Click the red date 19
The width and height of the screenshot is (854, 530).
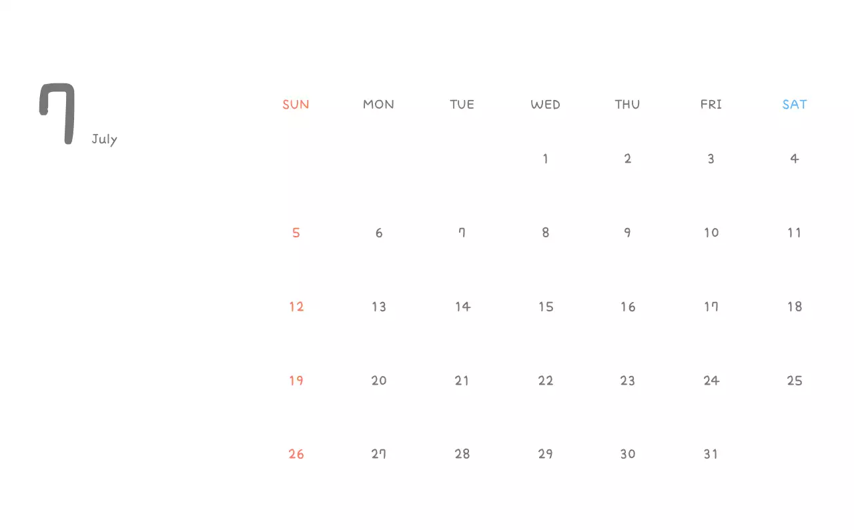point(296,381)
